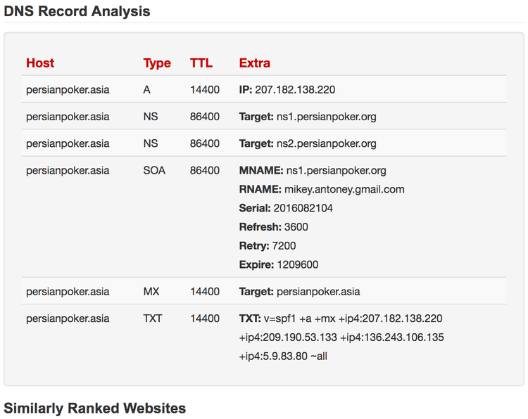Viewport: 528px width, 419px height.
Task: Select the SOA type cell
Action: click(154, 170)
